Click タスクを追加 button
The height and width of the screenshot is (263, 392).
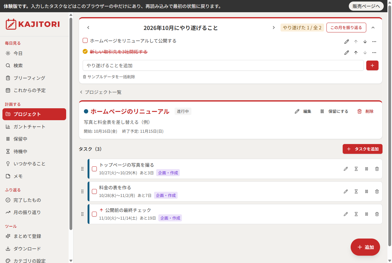point(363,149)
